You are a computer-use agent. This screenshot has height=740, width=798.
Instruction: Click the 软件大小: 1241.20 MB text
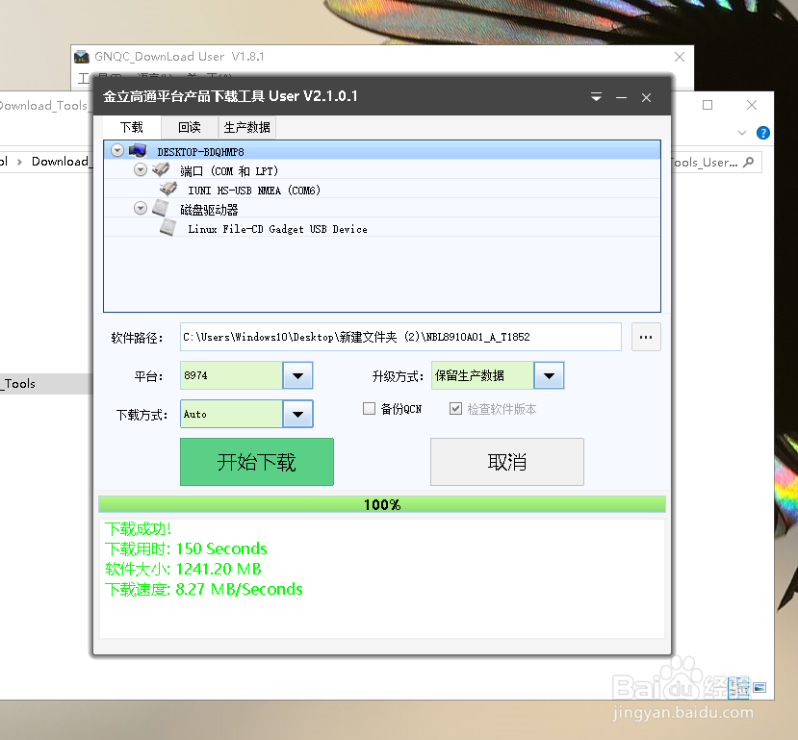pyautogui.click(x=183, y=569)
